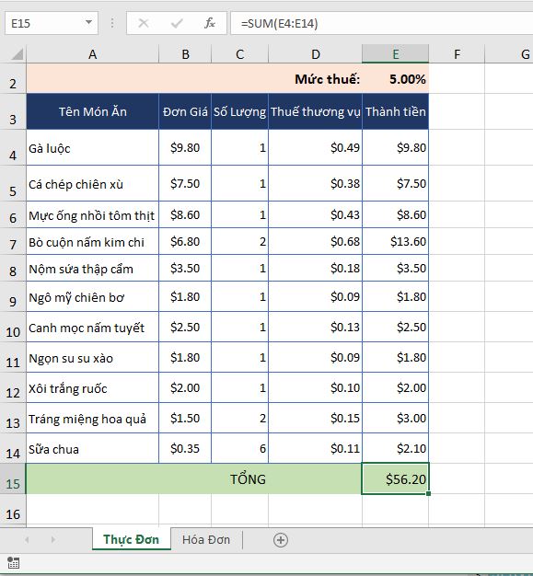533x576 pixels.
Task: Click the Số Lượng header cell
Action: [x=240, y=111]
